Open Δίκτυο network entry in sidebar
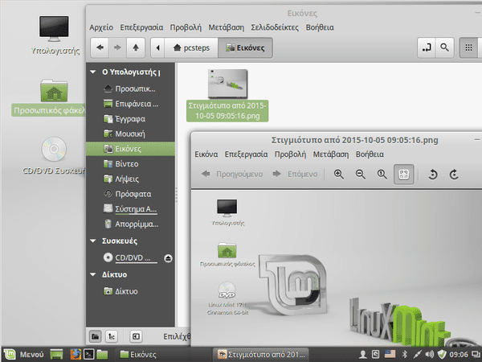 (x=130, y=291)
